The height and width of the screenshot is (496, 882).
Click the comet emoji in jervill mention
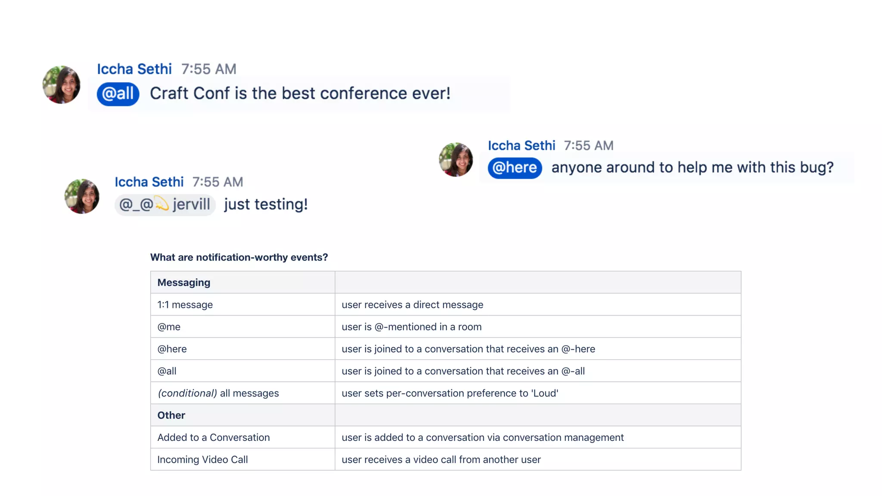pyautogui.click(x=162, y=204)
